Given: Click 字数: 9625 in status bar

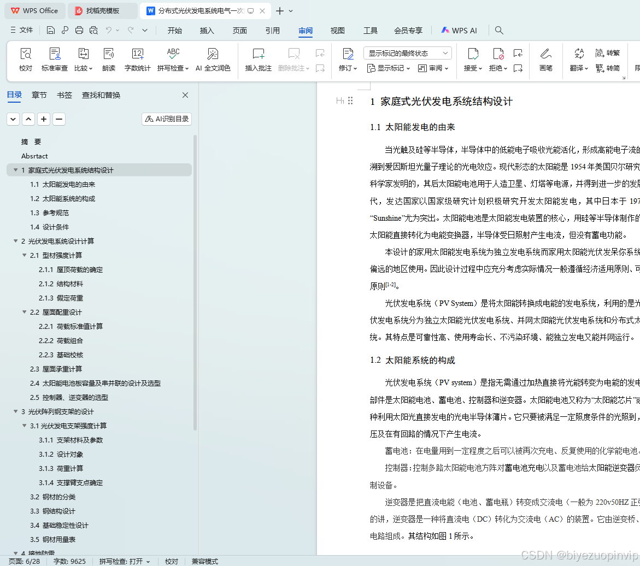Looking at the screenshot, I should pos(69,562).
